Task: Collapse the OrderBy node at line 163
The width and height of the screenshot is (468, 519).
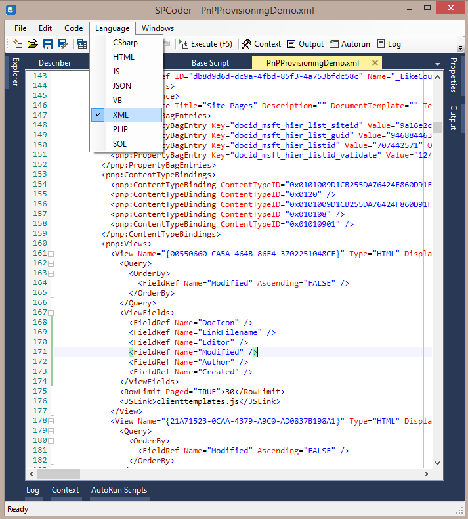Action: tap(51, 274)
